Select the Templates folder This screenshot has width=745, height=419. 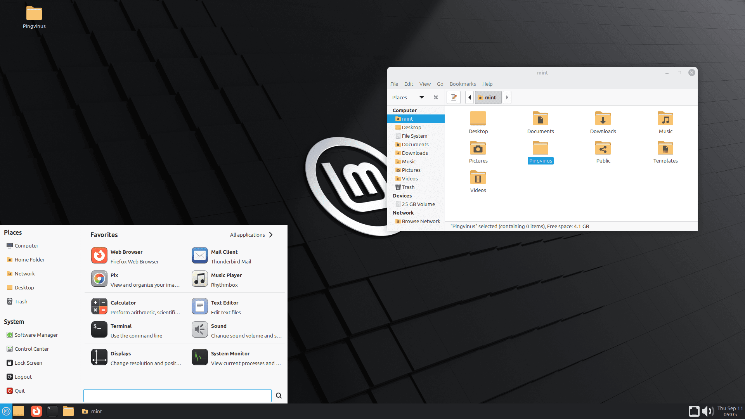[665, 148]
